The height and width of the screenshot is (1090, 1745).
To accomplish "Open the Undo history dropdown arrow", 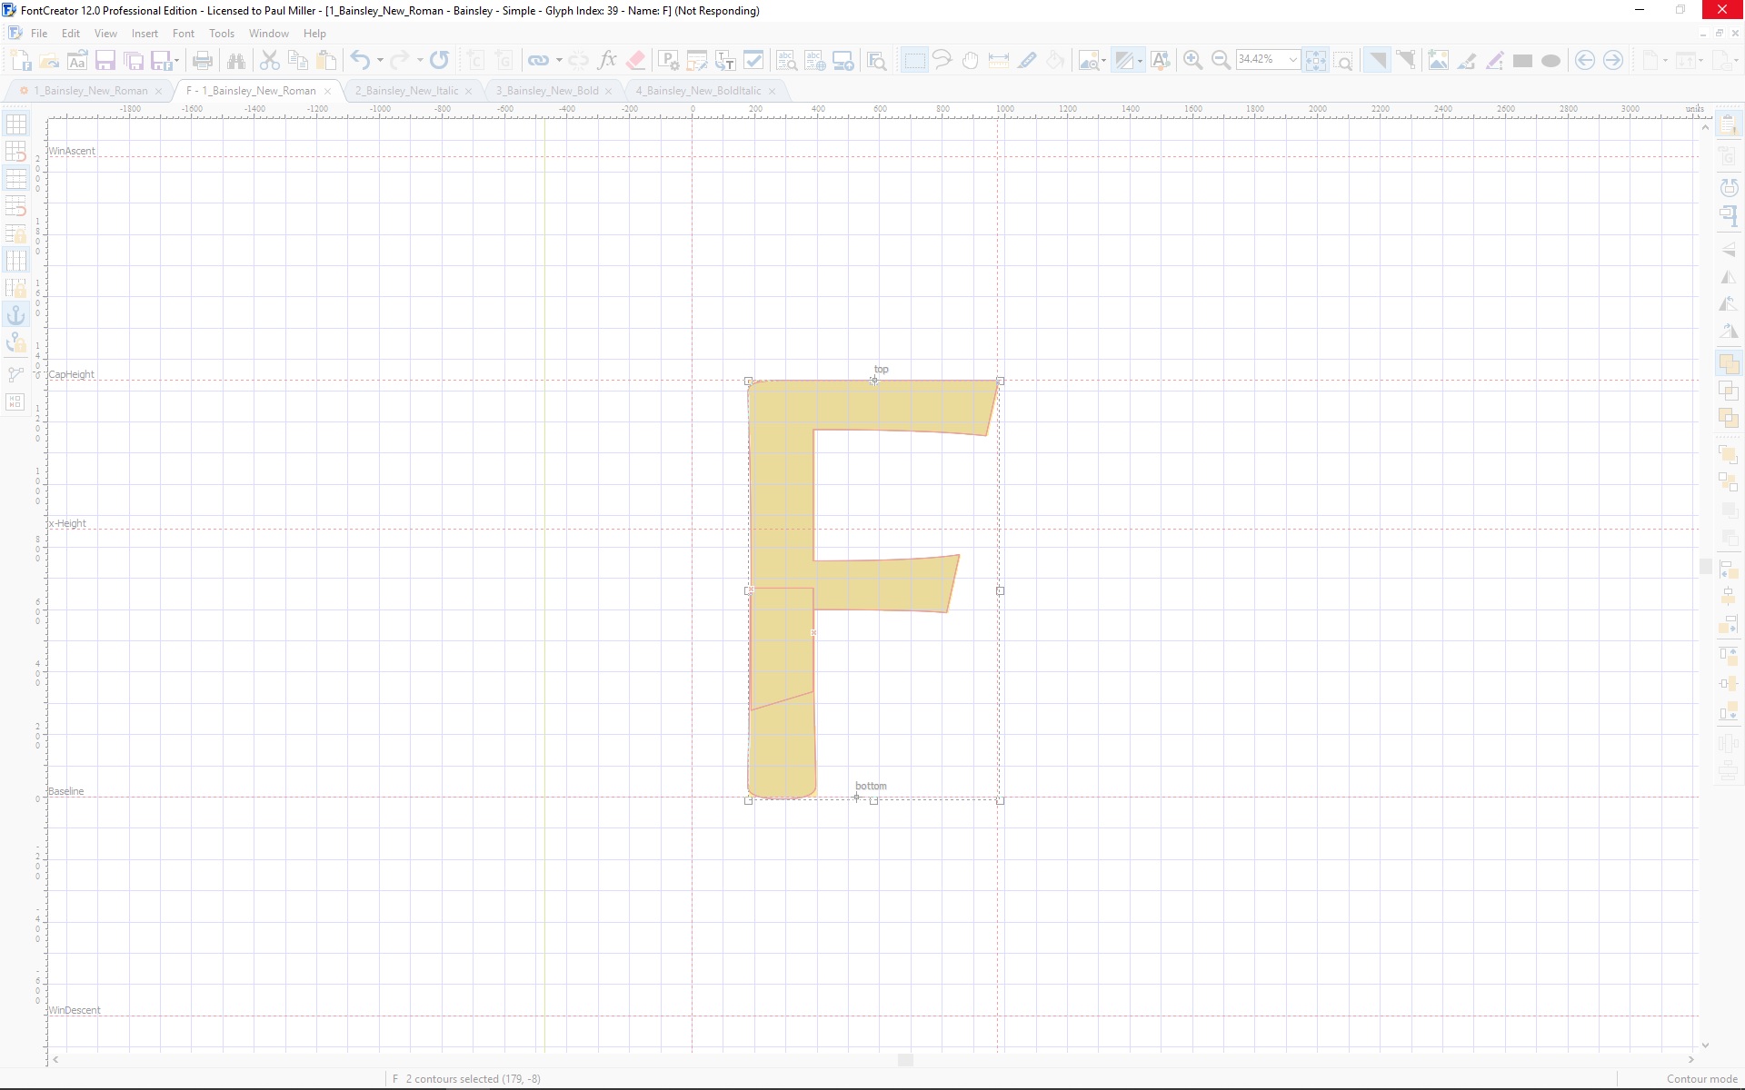I will pyautogui.click(x=380, y=61).
